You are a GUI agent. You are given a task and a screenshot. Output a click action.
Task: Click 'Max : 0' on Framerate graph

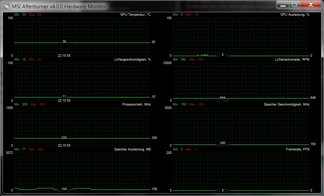click(x=191, y=149)
